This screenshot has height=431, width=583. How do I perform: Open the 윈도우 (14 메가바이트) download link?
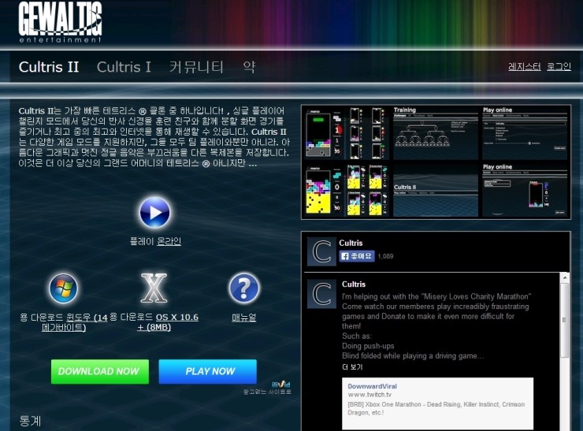pyautogui.click(x=74, y=322)
